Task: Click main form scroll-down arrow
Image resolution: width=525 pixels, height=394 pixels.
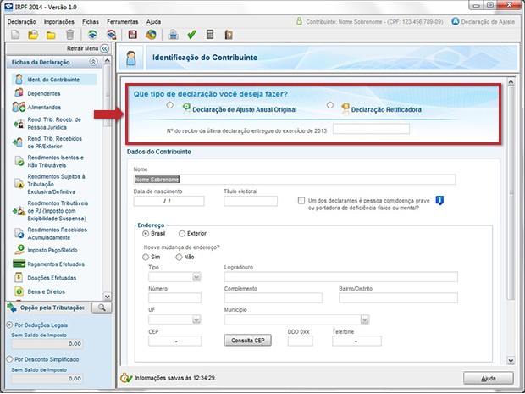Action: click(511, 361)
